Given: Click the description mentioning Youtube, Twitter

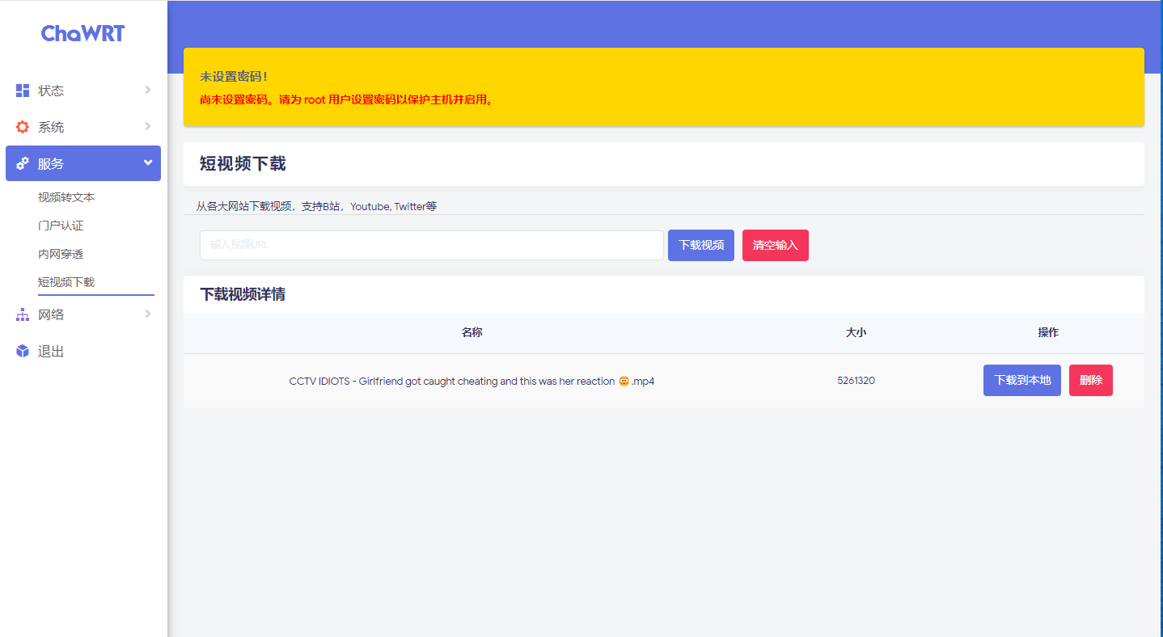Looking at the screenshot, I should tap(316, 206).
